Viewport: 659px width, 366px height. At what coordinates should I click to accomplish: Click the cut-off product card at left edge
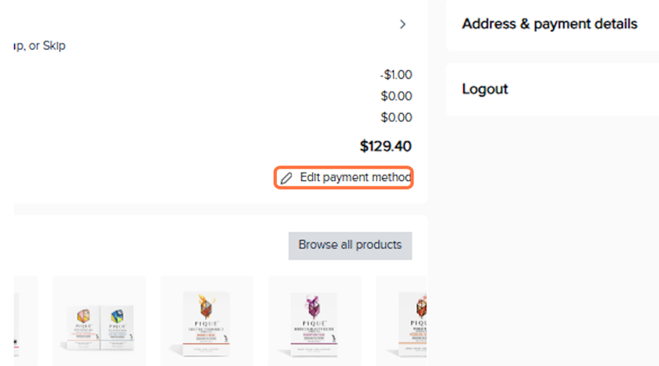click(x=26, y=321)
